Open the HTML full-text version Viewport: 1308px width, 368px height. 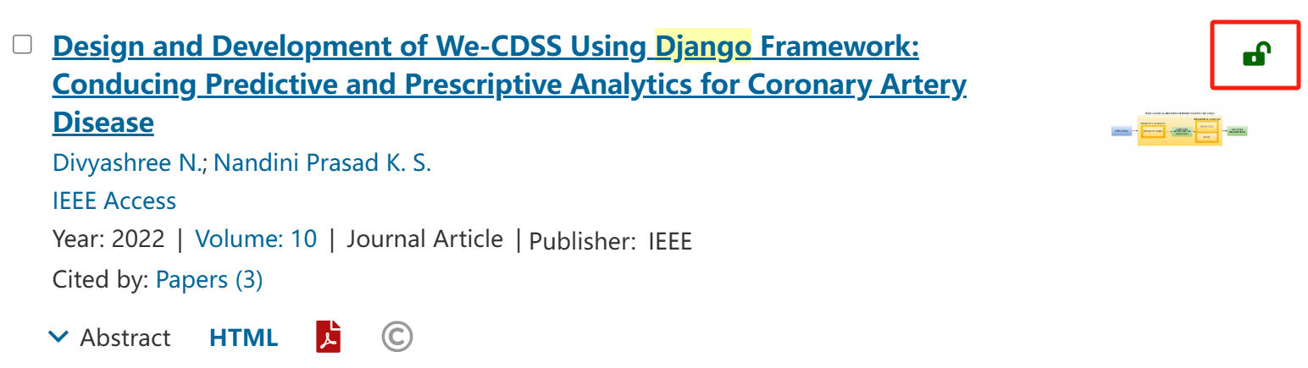(x=243, y=338)
